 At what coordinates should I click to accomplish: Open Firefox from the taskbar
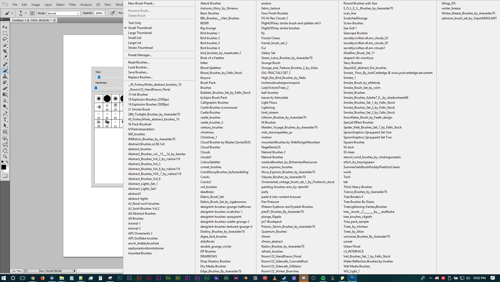point(42,278)
